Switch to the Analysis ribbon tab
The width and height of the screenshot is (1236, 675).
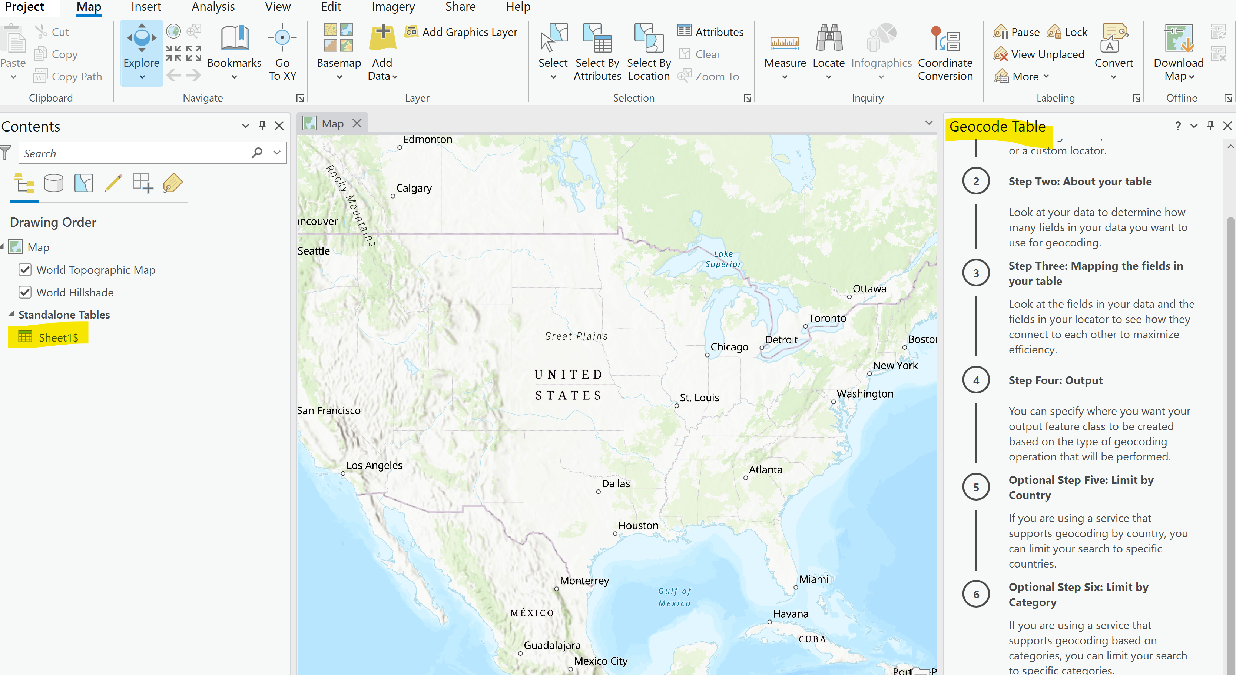(x=213, y=7)
